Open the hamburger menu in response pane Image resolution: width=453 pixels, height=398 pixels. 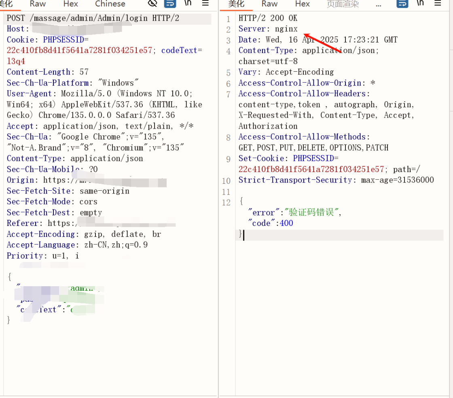click(x=438, y=4)
